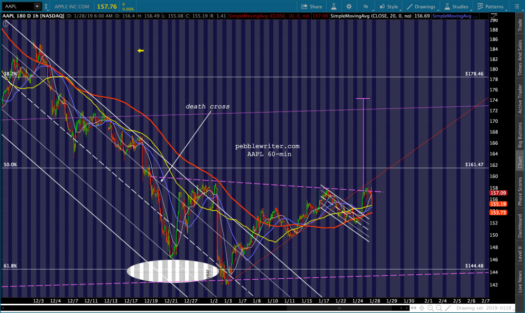525x313 pixels.
Task: Click the death cross annotation text
Action: coord(208,106)
